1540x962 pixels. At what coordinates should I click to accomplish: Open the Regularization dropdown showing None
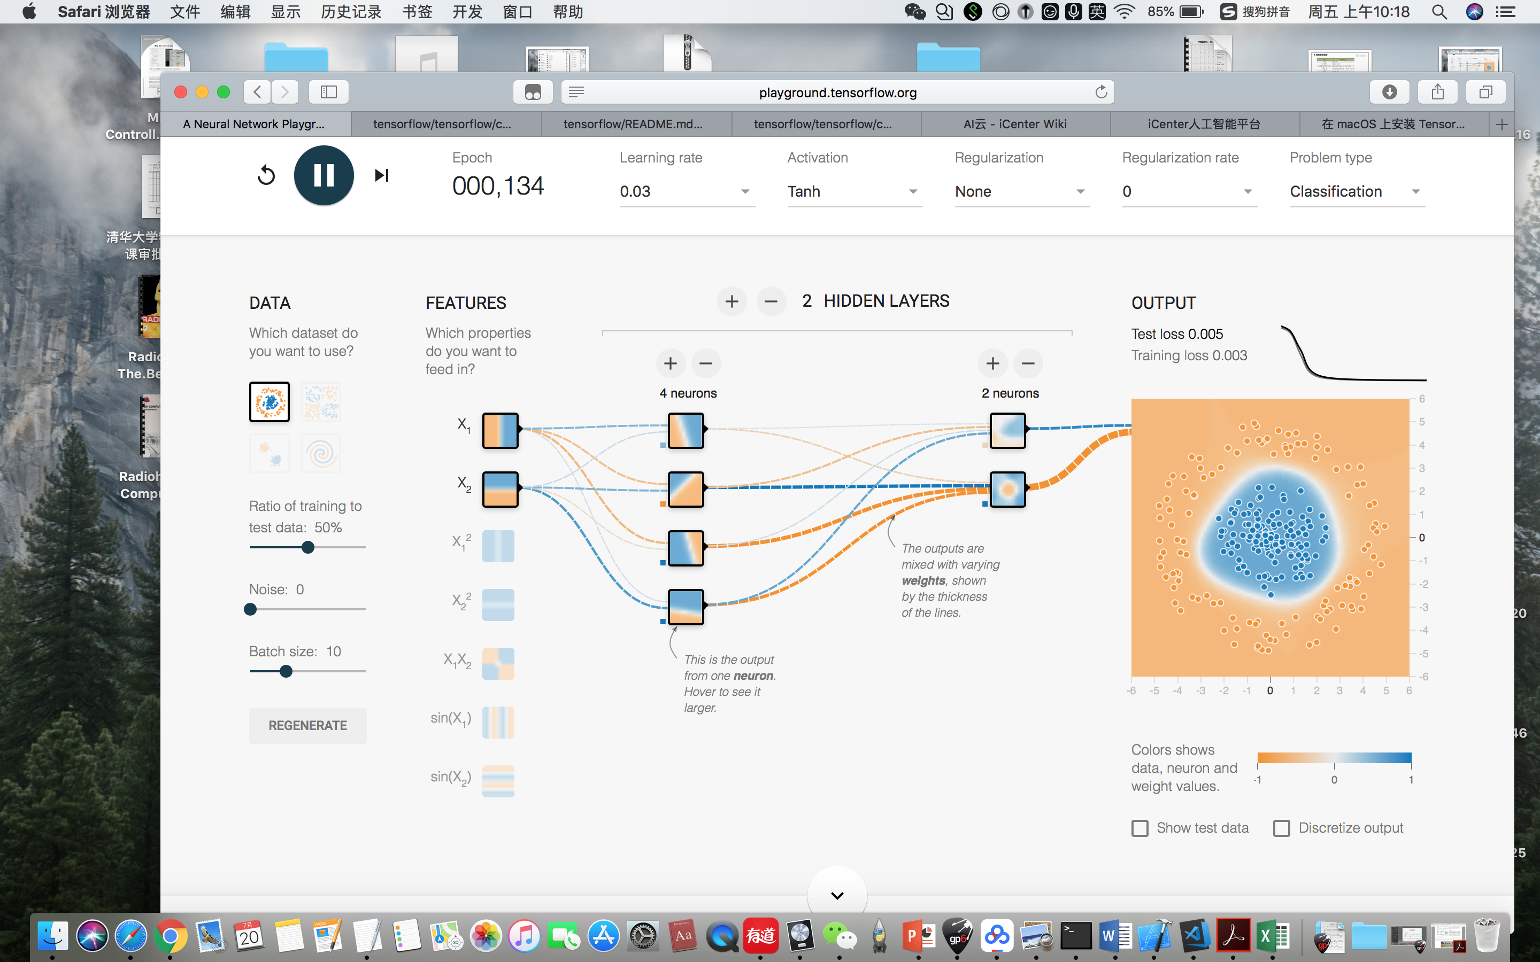1022,191
